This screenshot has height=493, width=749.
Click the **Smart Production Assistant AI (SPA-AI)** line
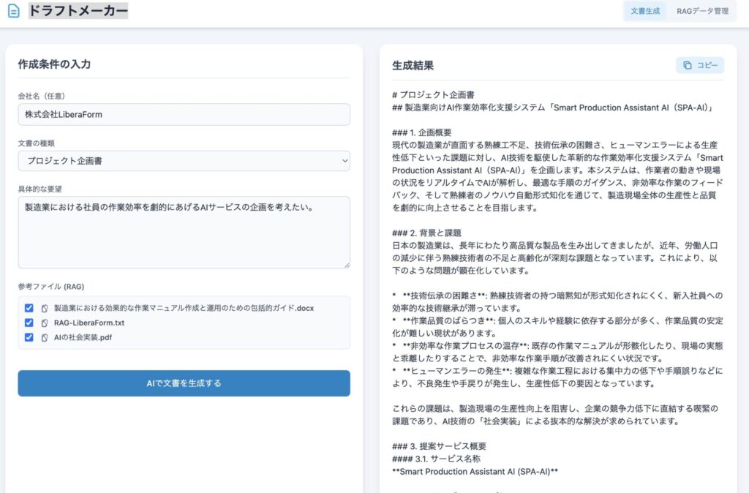475,472
